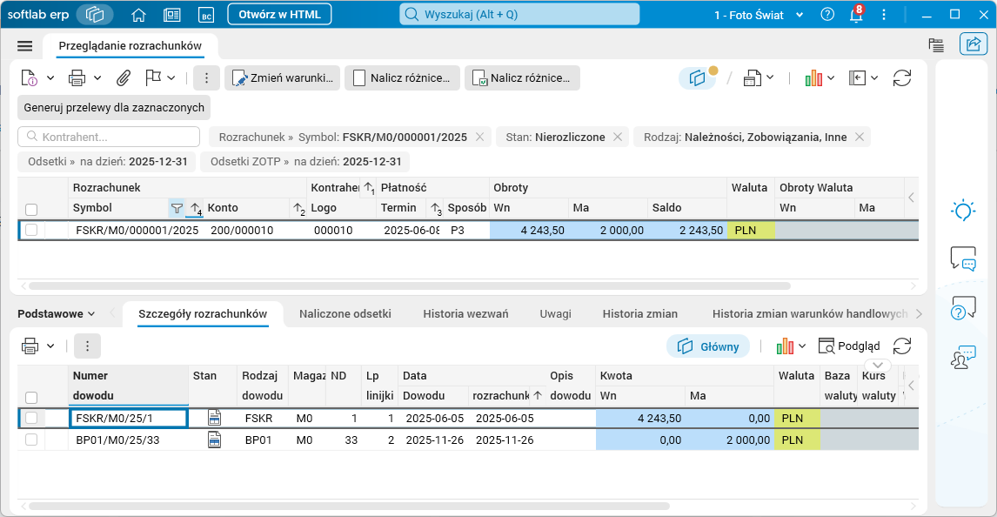
Task: Expand the print options arrow in top toolbar
Action: click(97, 77)
